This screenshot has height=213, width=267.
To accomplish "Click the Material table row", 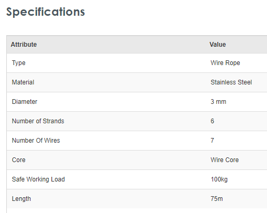I will 137,82.
